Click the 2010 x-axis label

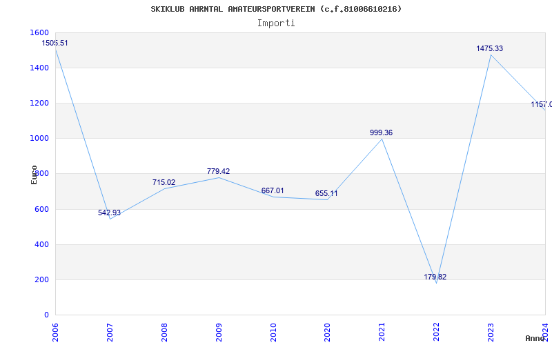[273, 332]
